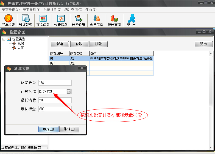Open 商品信息 product info
This screenshot has width=215, height=154.
pyautogui.click(x=43, y=20)
